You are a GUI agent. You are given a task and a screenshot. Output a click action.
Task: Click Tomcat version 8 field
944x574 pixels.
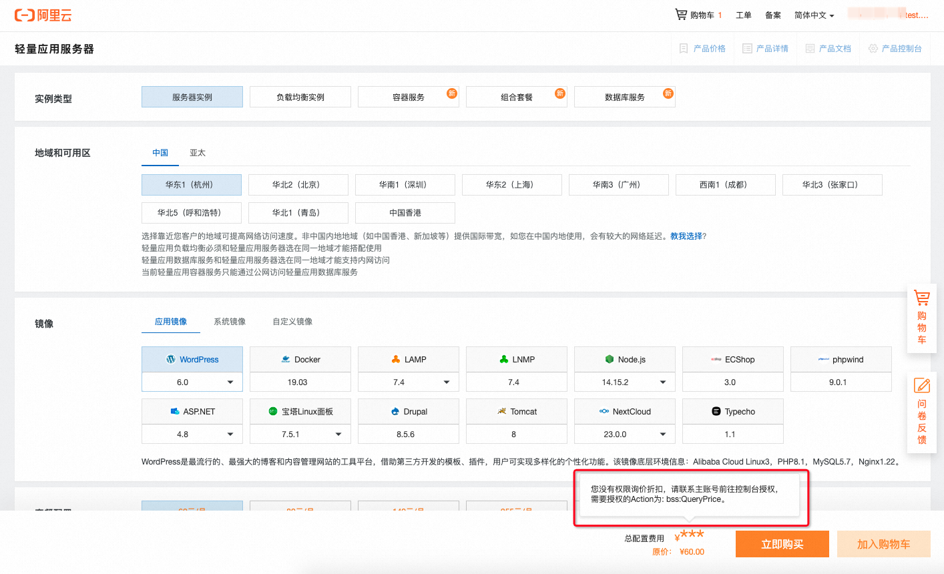click(x=517, y=435)
